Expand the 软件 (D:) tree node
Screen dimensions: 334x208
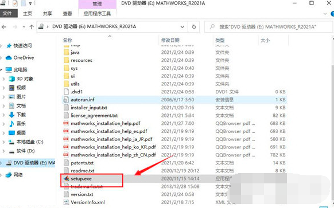click(x=3, y=151)
